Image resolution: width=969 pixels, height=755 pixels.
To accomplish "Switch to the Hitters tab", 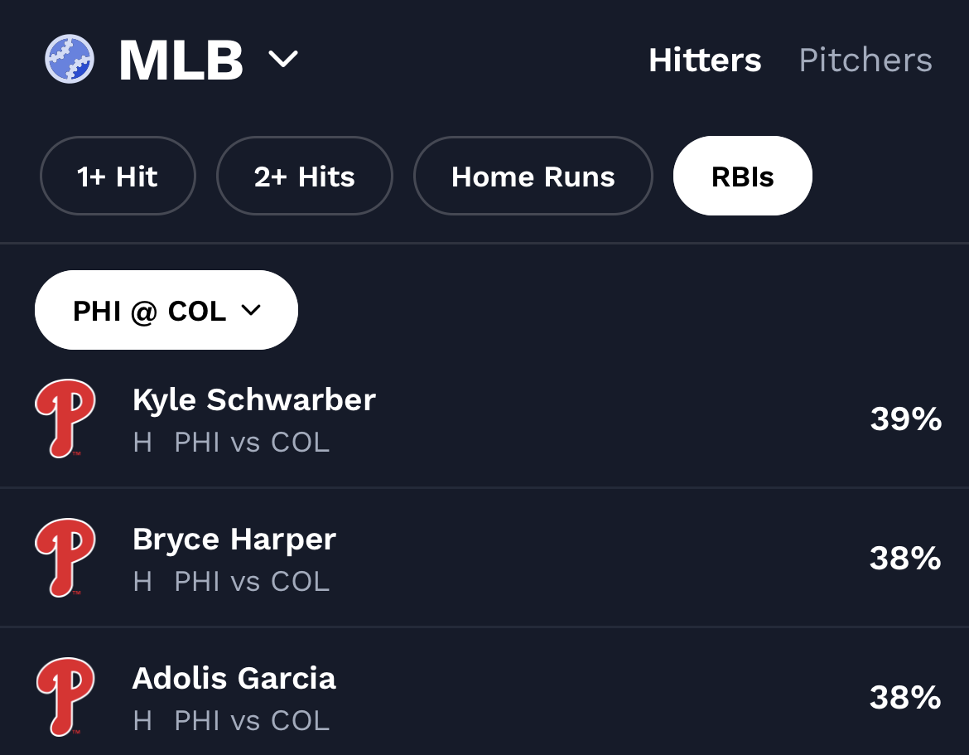I will click(x=705, y=60).
